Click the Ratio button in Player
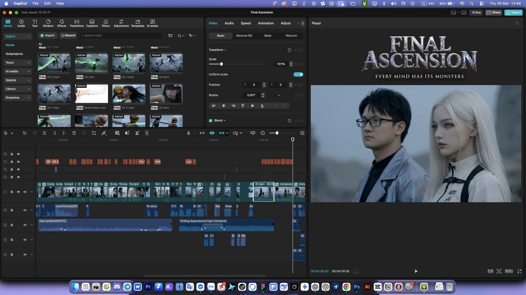Viewport: 526px width, 295px height. [x=509, y=271]
